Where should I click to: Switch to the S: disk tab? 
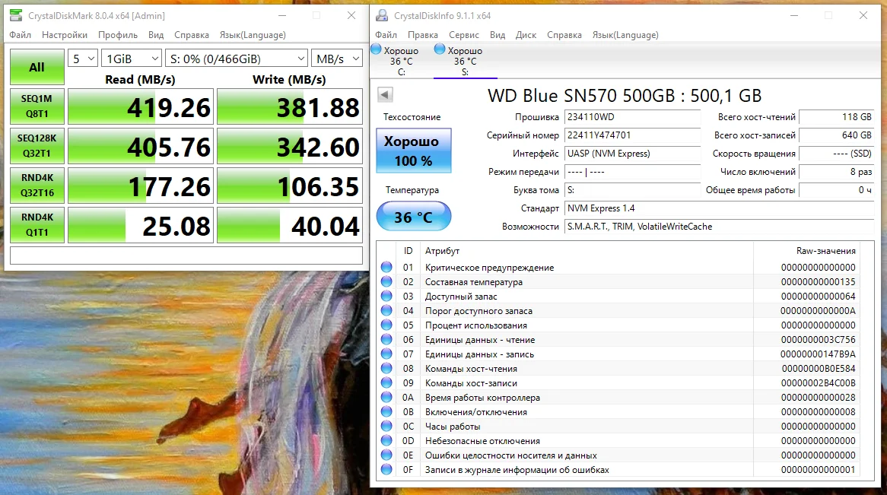[x=465, y=62]
